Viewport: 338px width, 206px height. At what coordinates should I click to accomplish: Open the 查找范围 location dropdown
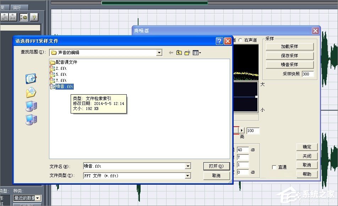click(x=159, y=53)
